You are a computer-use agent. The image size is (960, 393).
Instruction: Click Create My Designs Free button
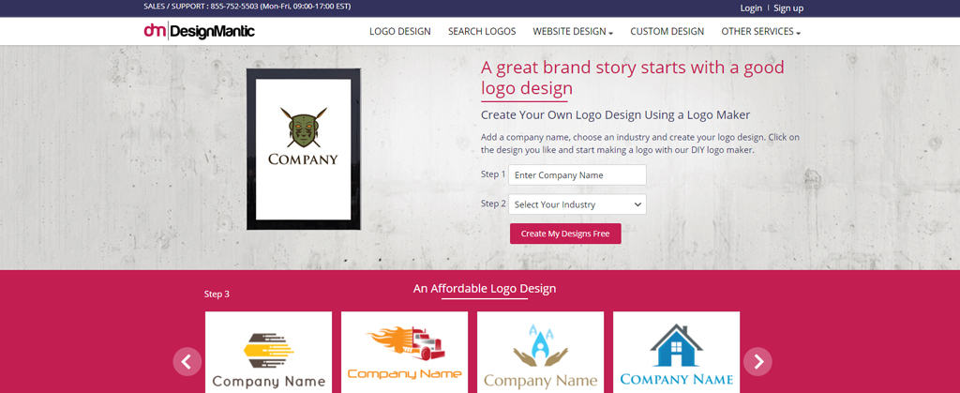coord(565,234)
